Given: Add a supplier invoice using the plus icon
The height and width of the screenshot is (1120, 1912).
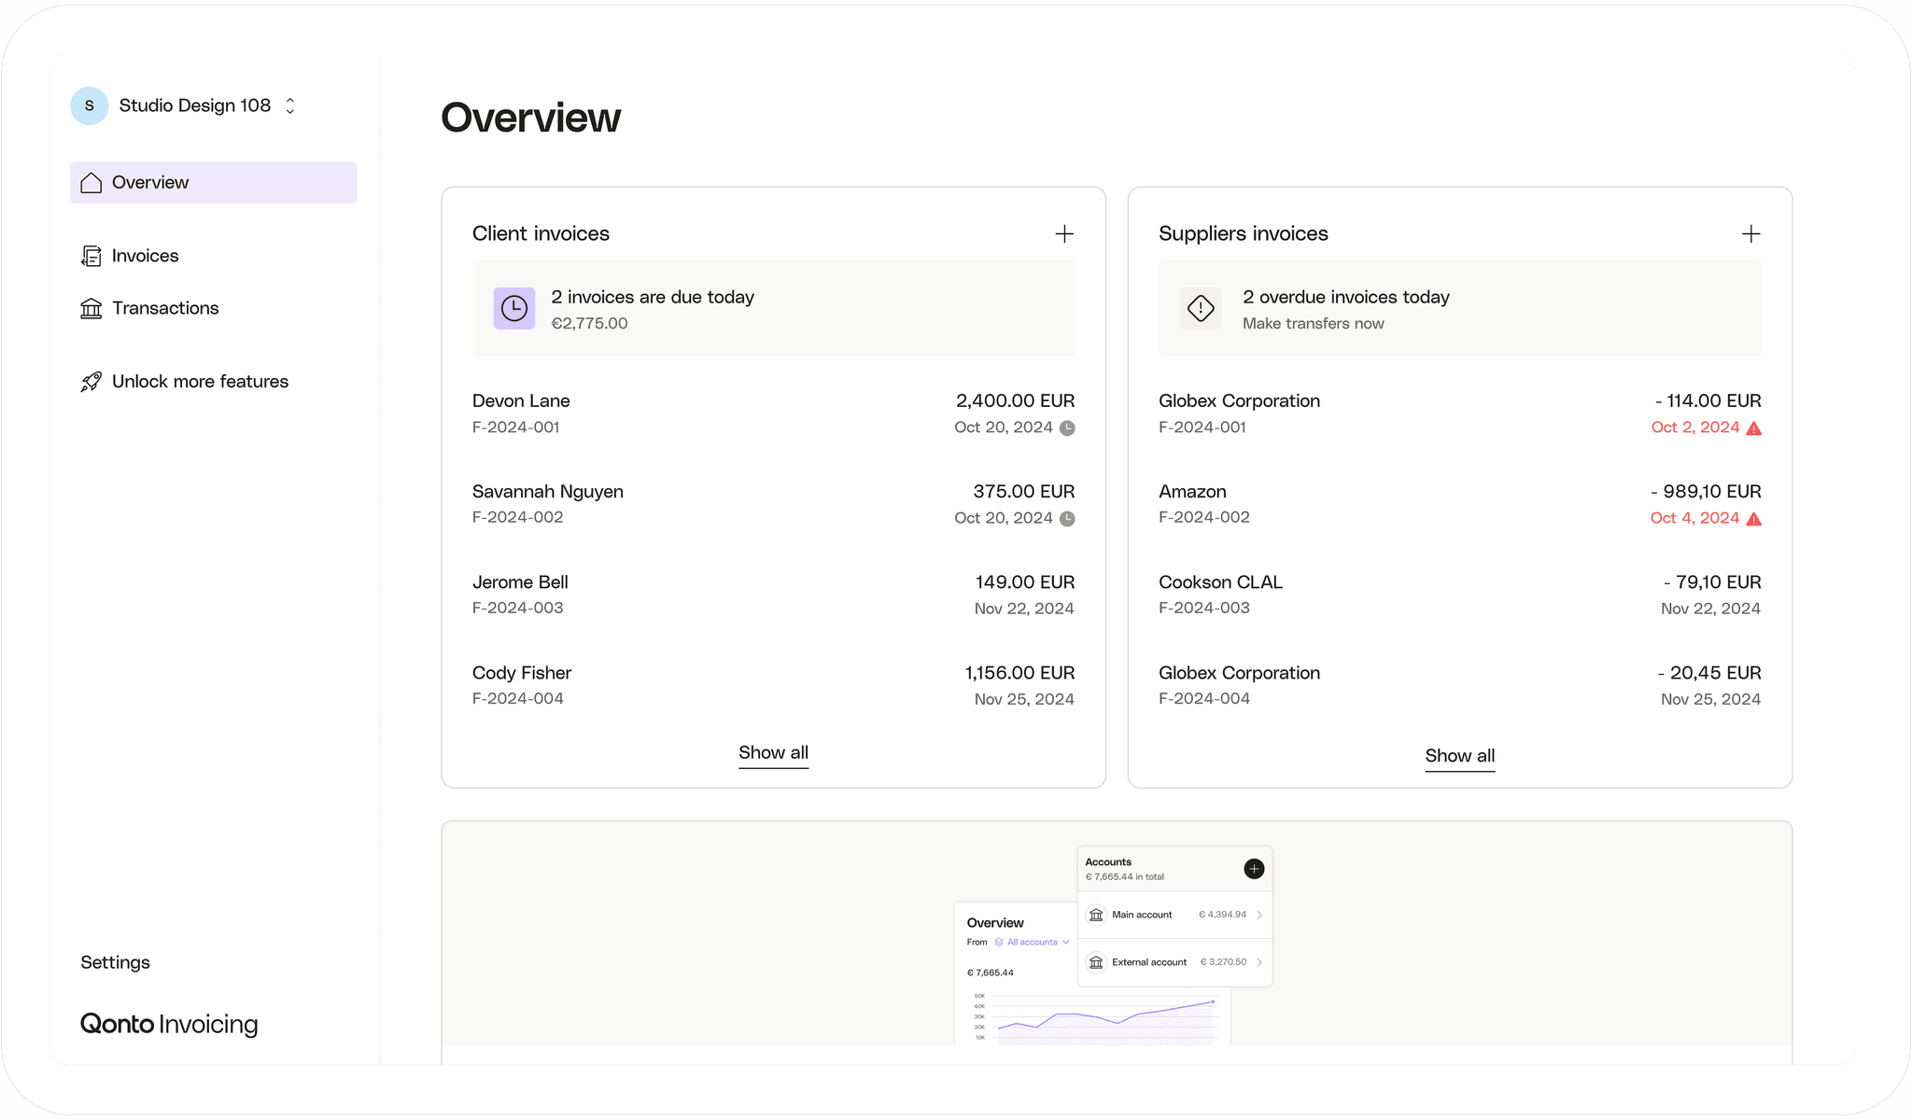Looking at the screenshot, I should pyautogui.click(x=1750, y=234).
